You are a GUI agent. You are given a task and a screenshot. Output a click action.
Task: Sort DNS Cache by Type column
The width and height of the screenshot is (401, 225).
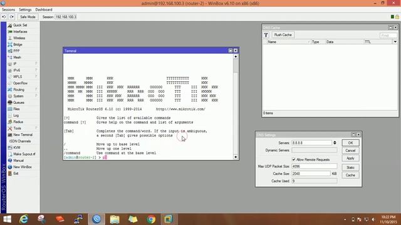[x=318, y=42]
